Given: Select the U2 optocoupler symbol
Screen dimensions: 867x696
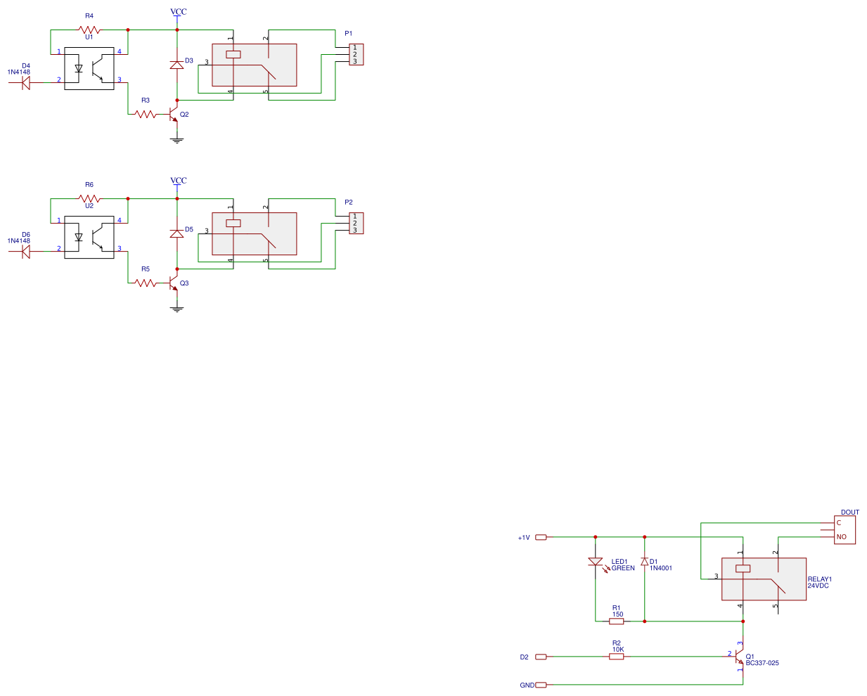Looking at the screenshot, I should pyautogui.click(x=89, y=237).
